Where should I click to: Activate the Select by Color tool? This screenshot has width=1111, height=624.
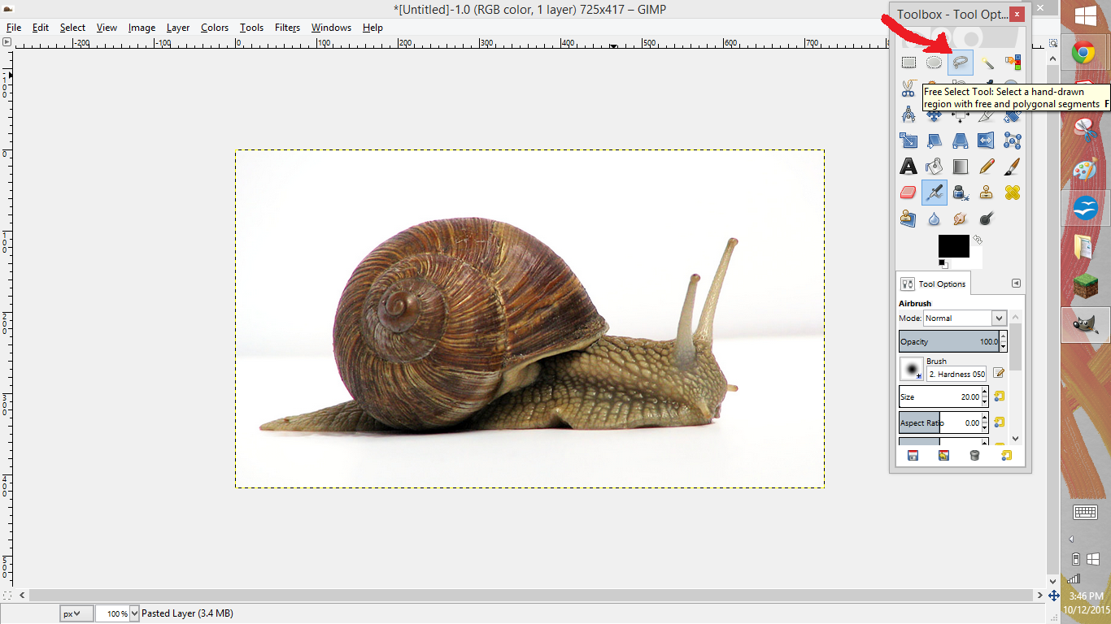point(1013,62)
